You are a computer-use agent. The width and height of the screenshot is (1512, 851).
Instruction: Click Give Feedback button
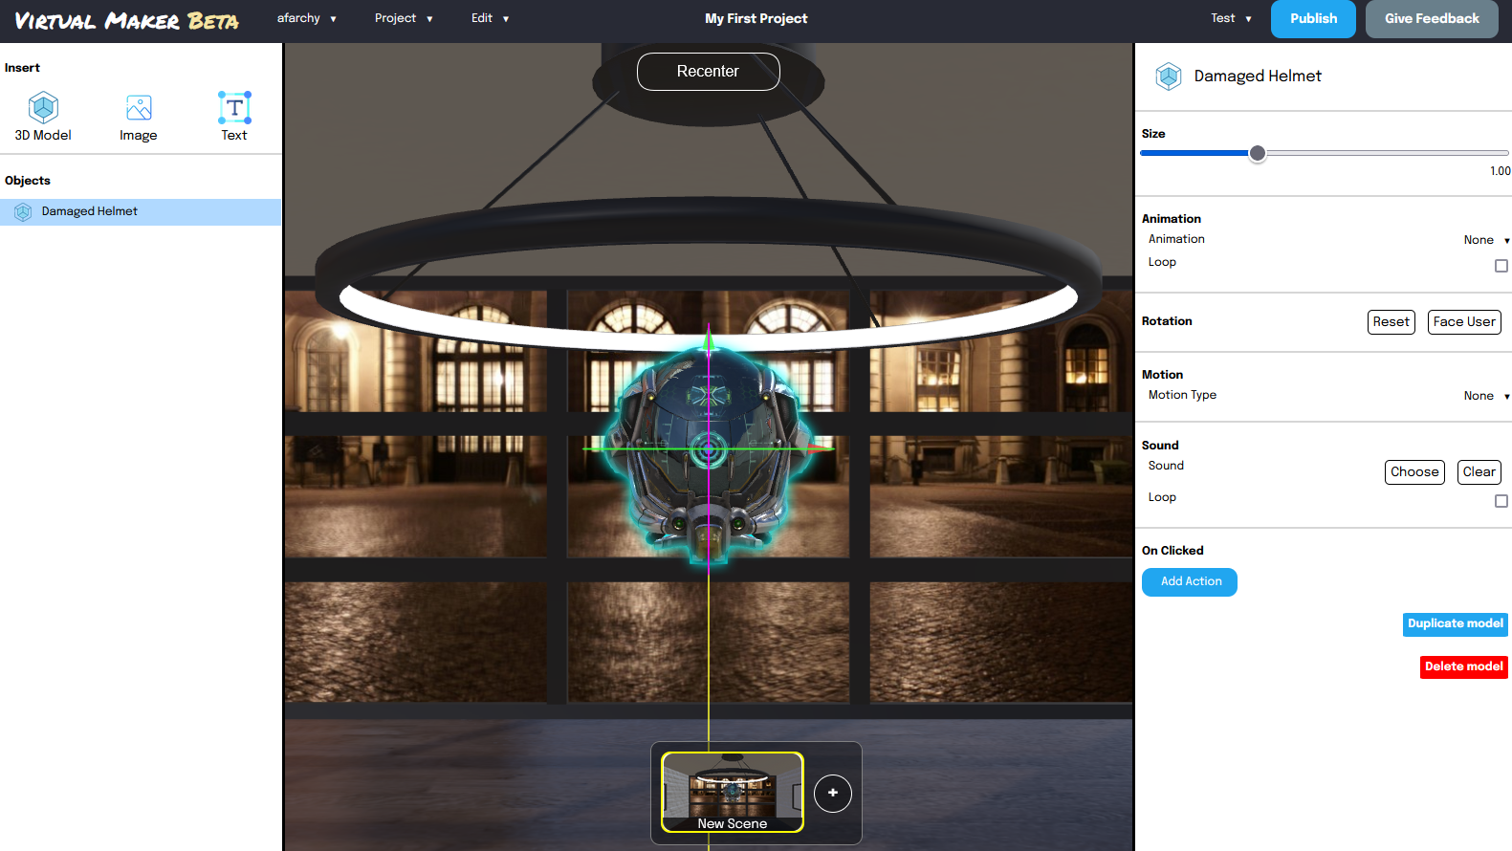point(1432,19)
